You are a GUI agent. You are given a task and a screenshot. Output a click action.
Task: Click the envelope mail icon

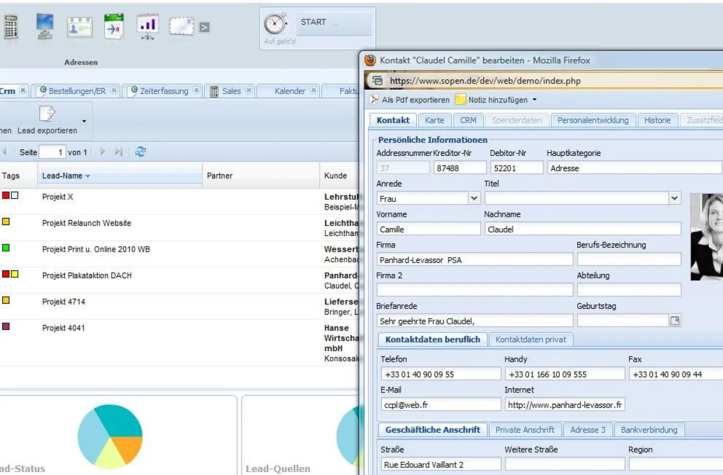[181, 27]
